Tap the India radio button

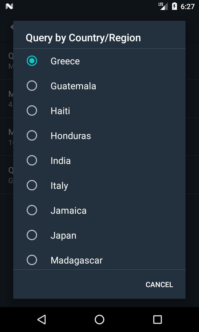[x=32, y=161]
